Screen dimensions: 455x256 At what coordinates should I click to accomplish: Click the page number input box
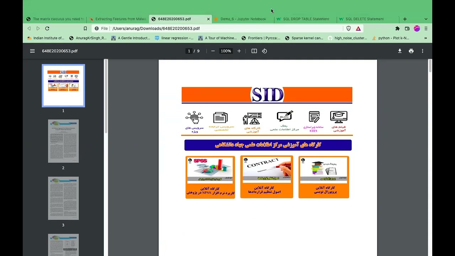[189, 51]
